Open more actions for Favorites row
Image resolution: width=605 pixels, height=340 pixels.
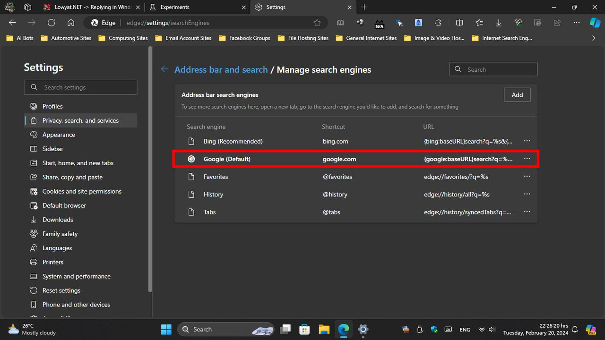coord(527,177)
